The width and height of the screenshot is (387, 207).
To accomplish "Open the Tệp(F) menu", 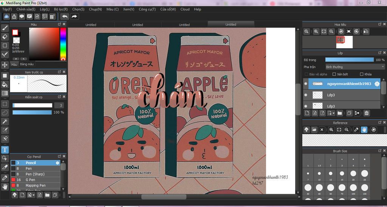I will pos(7,9).
